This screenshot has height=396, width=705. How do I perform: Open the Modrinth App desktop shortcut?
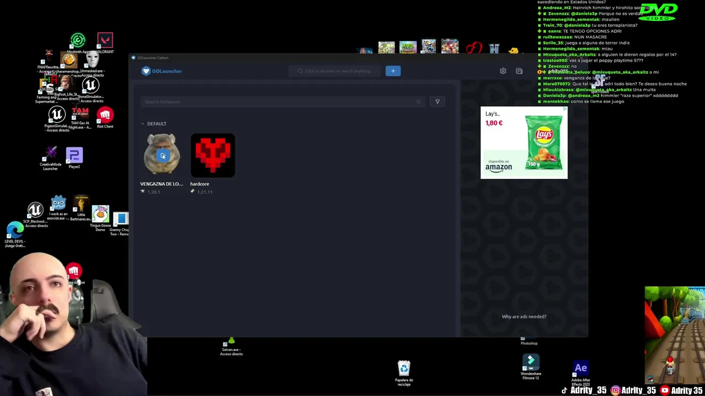point(78,43)
